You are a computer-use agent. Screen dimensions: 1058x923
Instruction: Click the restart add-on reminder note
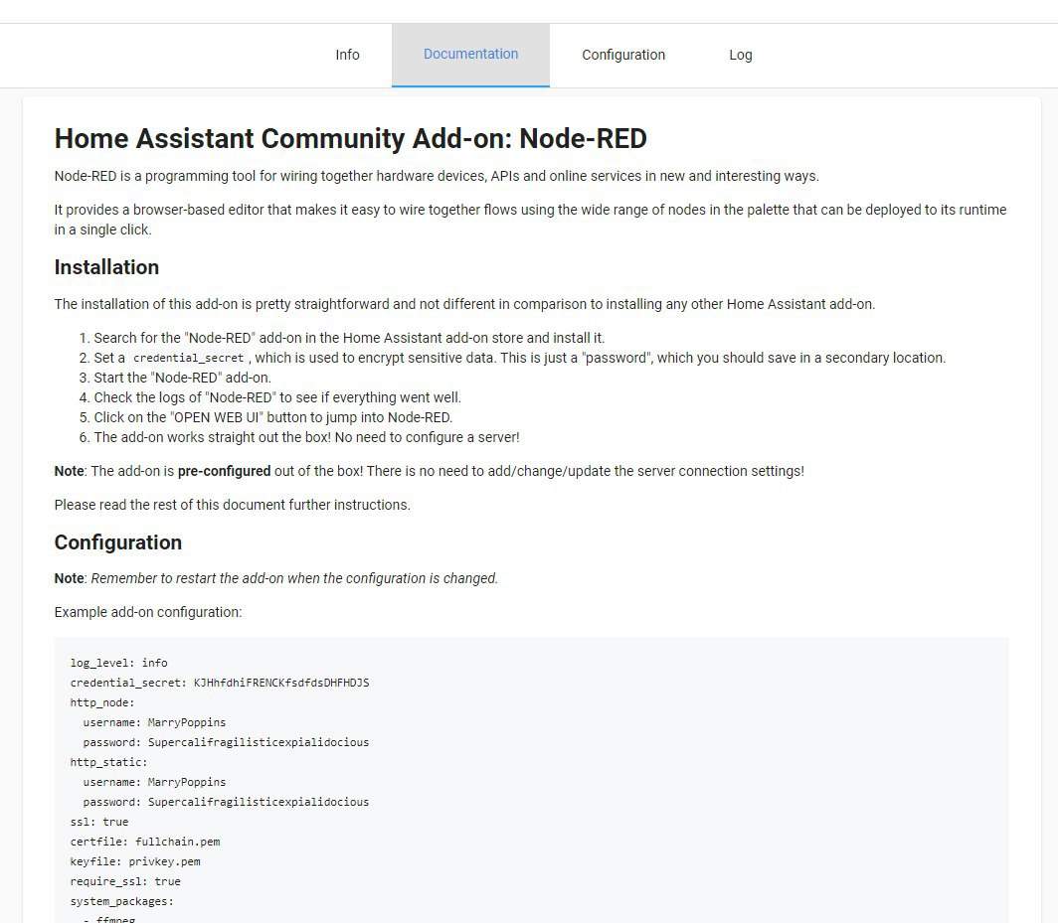(276, 578)
